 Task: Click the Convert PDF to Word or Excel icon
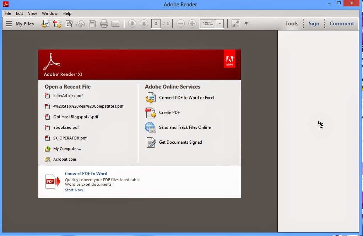pos(150,97)
